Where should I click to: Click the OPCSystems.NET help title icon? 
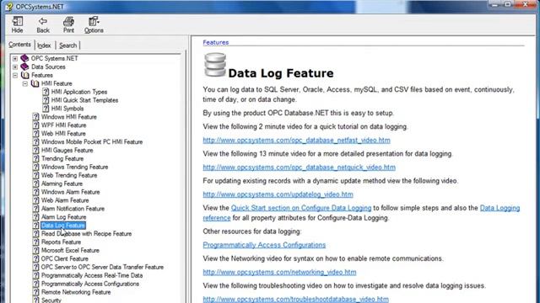(x=9, y=6)
